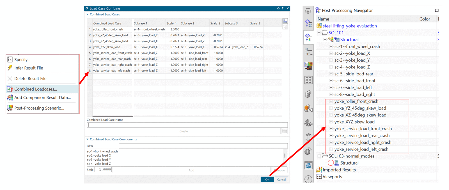Open the globe web browser sidebar icon
Viewport: 449px width, 190px height.
308,165
